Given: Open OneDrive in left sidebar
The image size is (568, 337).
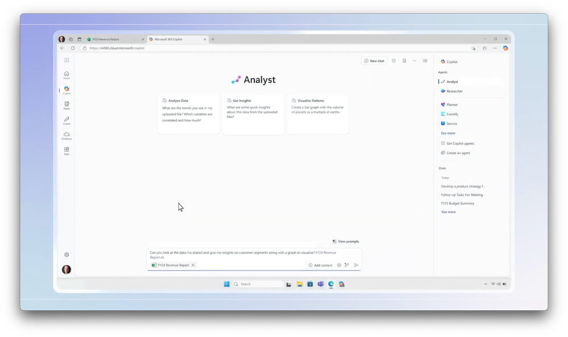Looking at the screenshot, I should [x=67, y=136].
